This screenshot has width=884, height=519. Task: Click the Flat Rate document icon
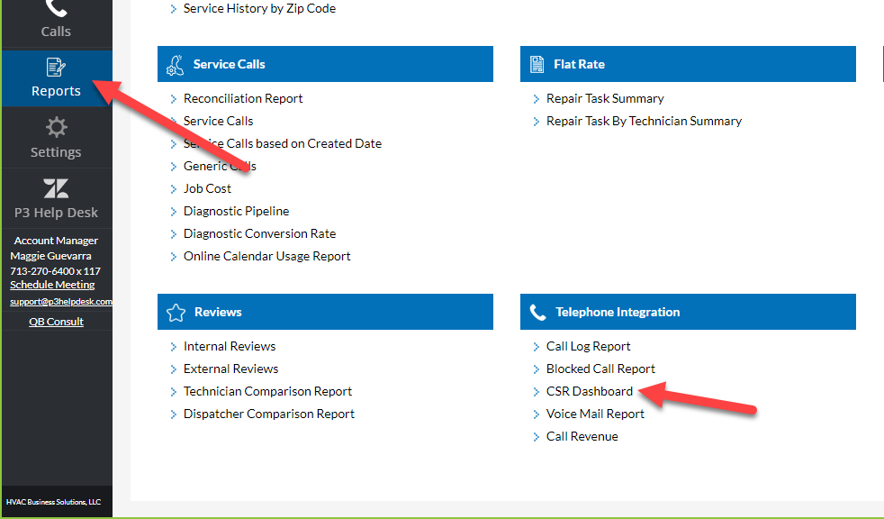537,64
